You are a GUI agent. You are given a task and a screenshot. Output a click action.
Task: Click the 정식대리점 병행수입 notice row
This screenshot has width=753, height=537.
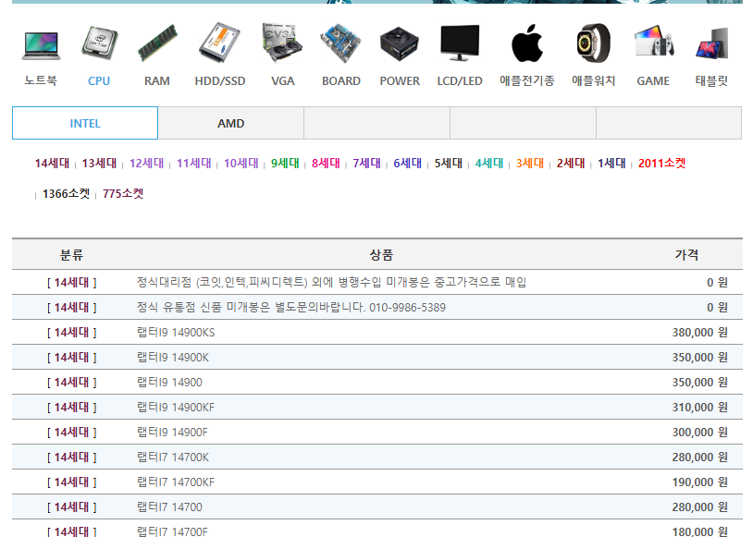[x=377, y=282]
